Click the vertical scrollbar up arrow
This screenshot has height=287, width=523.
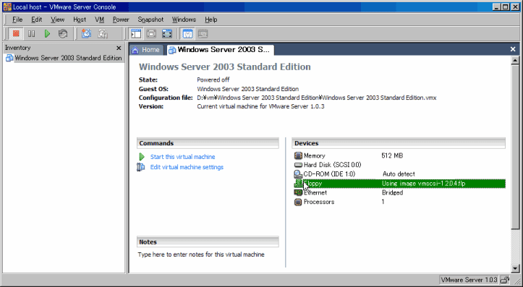point(515,60)
